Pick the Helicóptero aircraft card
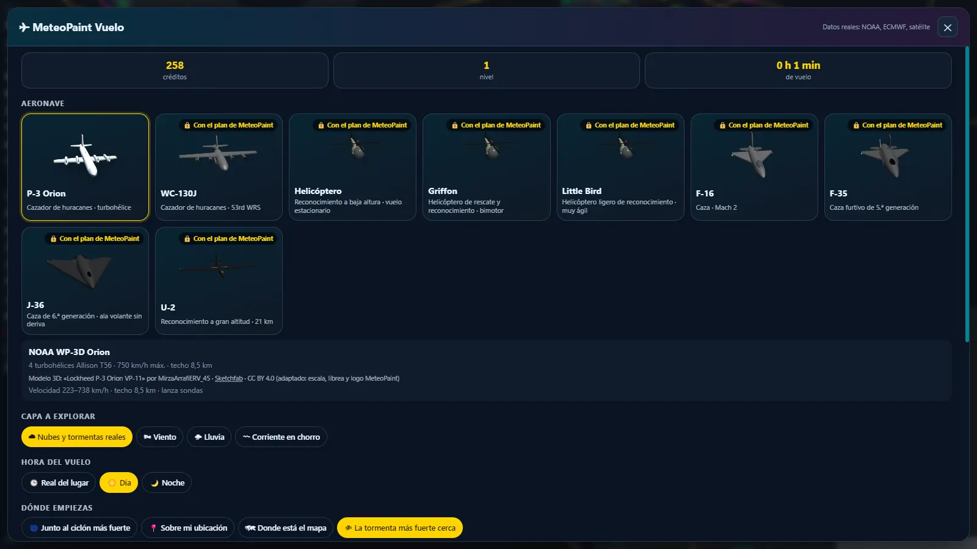The width and height of the screenshot is (977, 549). coord(352,167)
